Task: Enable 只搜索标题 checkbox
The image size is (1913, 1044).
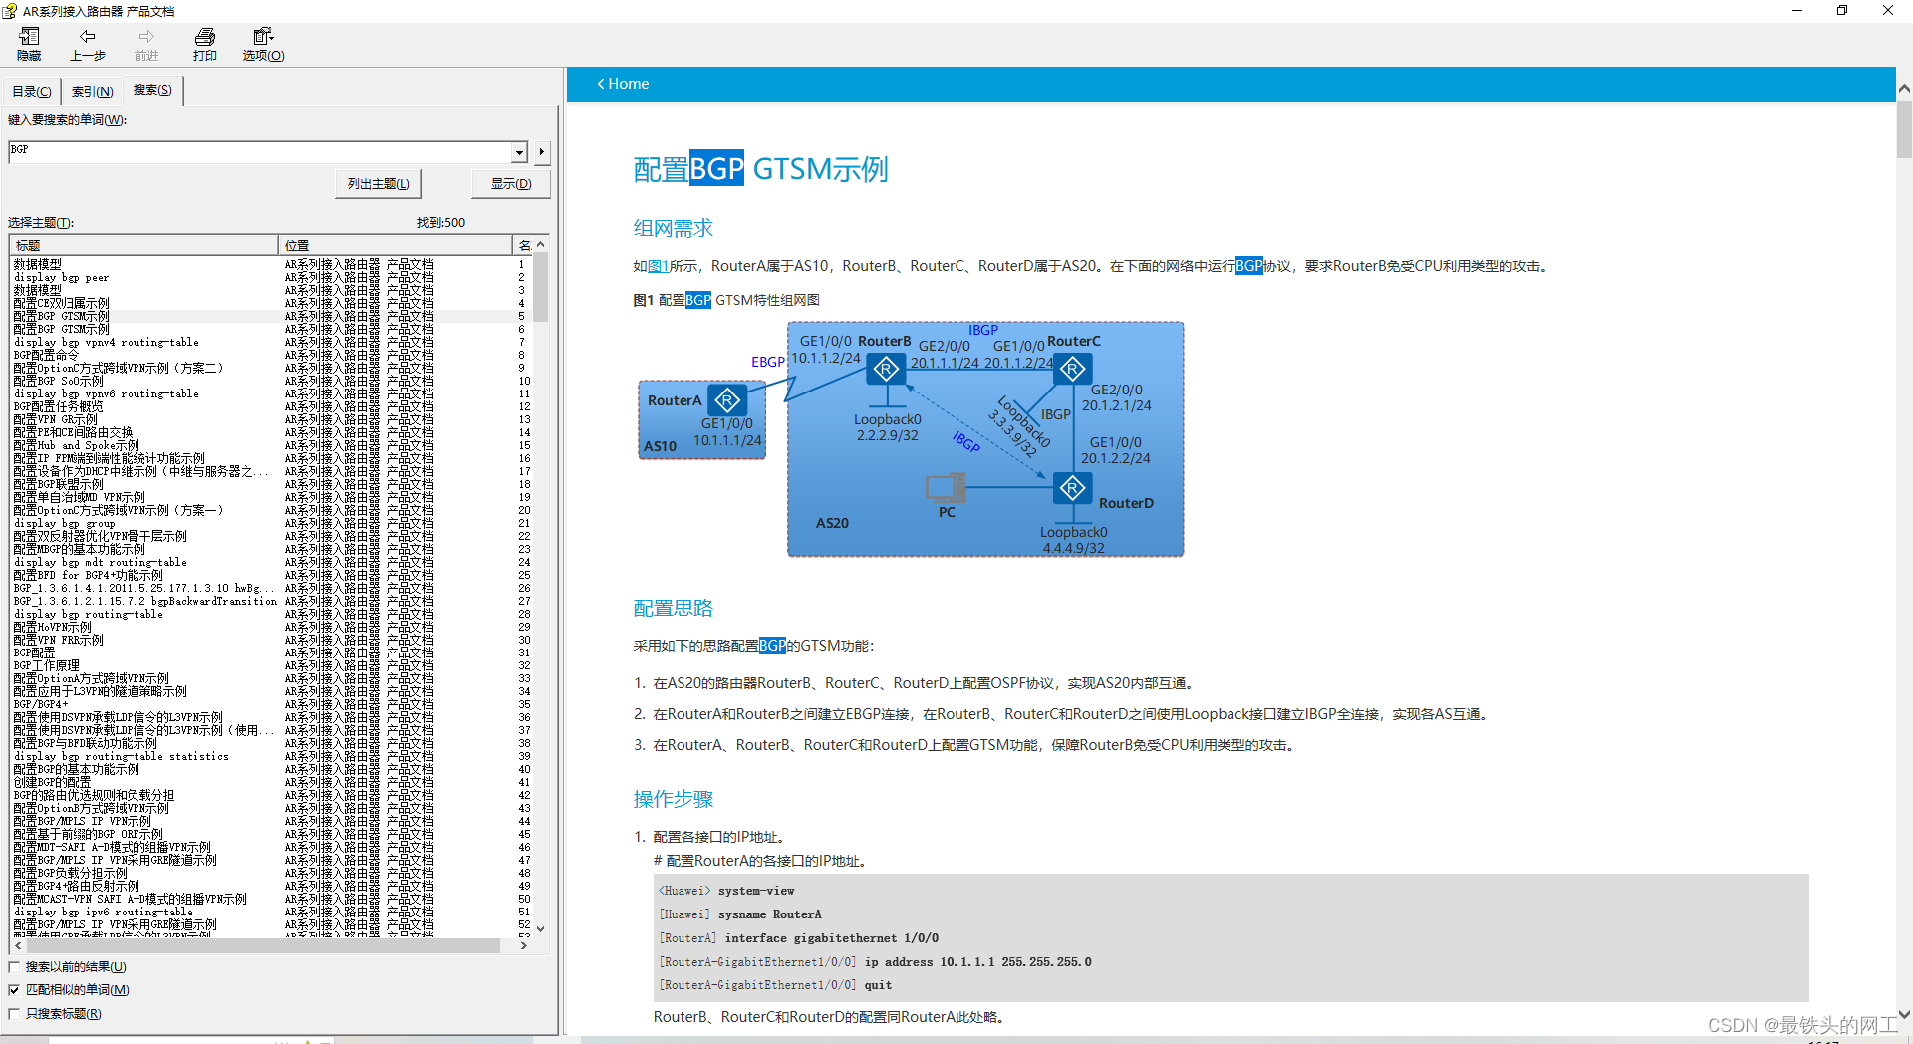Action: [14, 1014]
